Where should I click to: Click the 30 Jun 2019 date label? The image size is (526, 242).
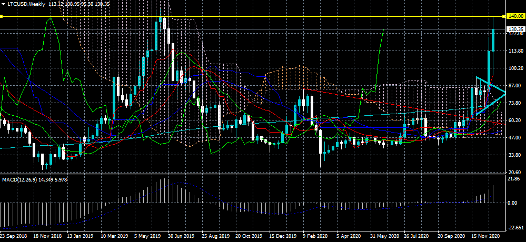(181, 236)
